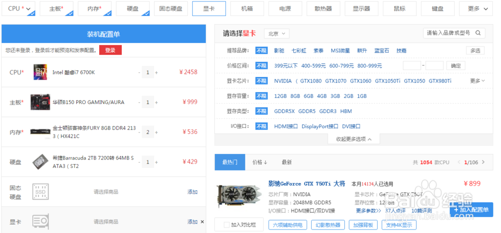Click 加入配置单 button for GTX 750Ti
The height and width of the screenshot is (233, 501).
pos(471,209)
